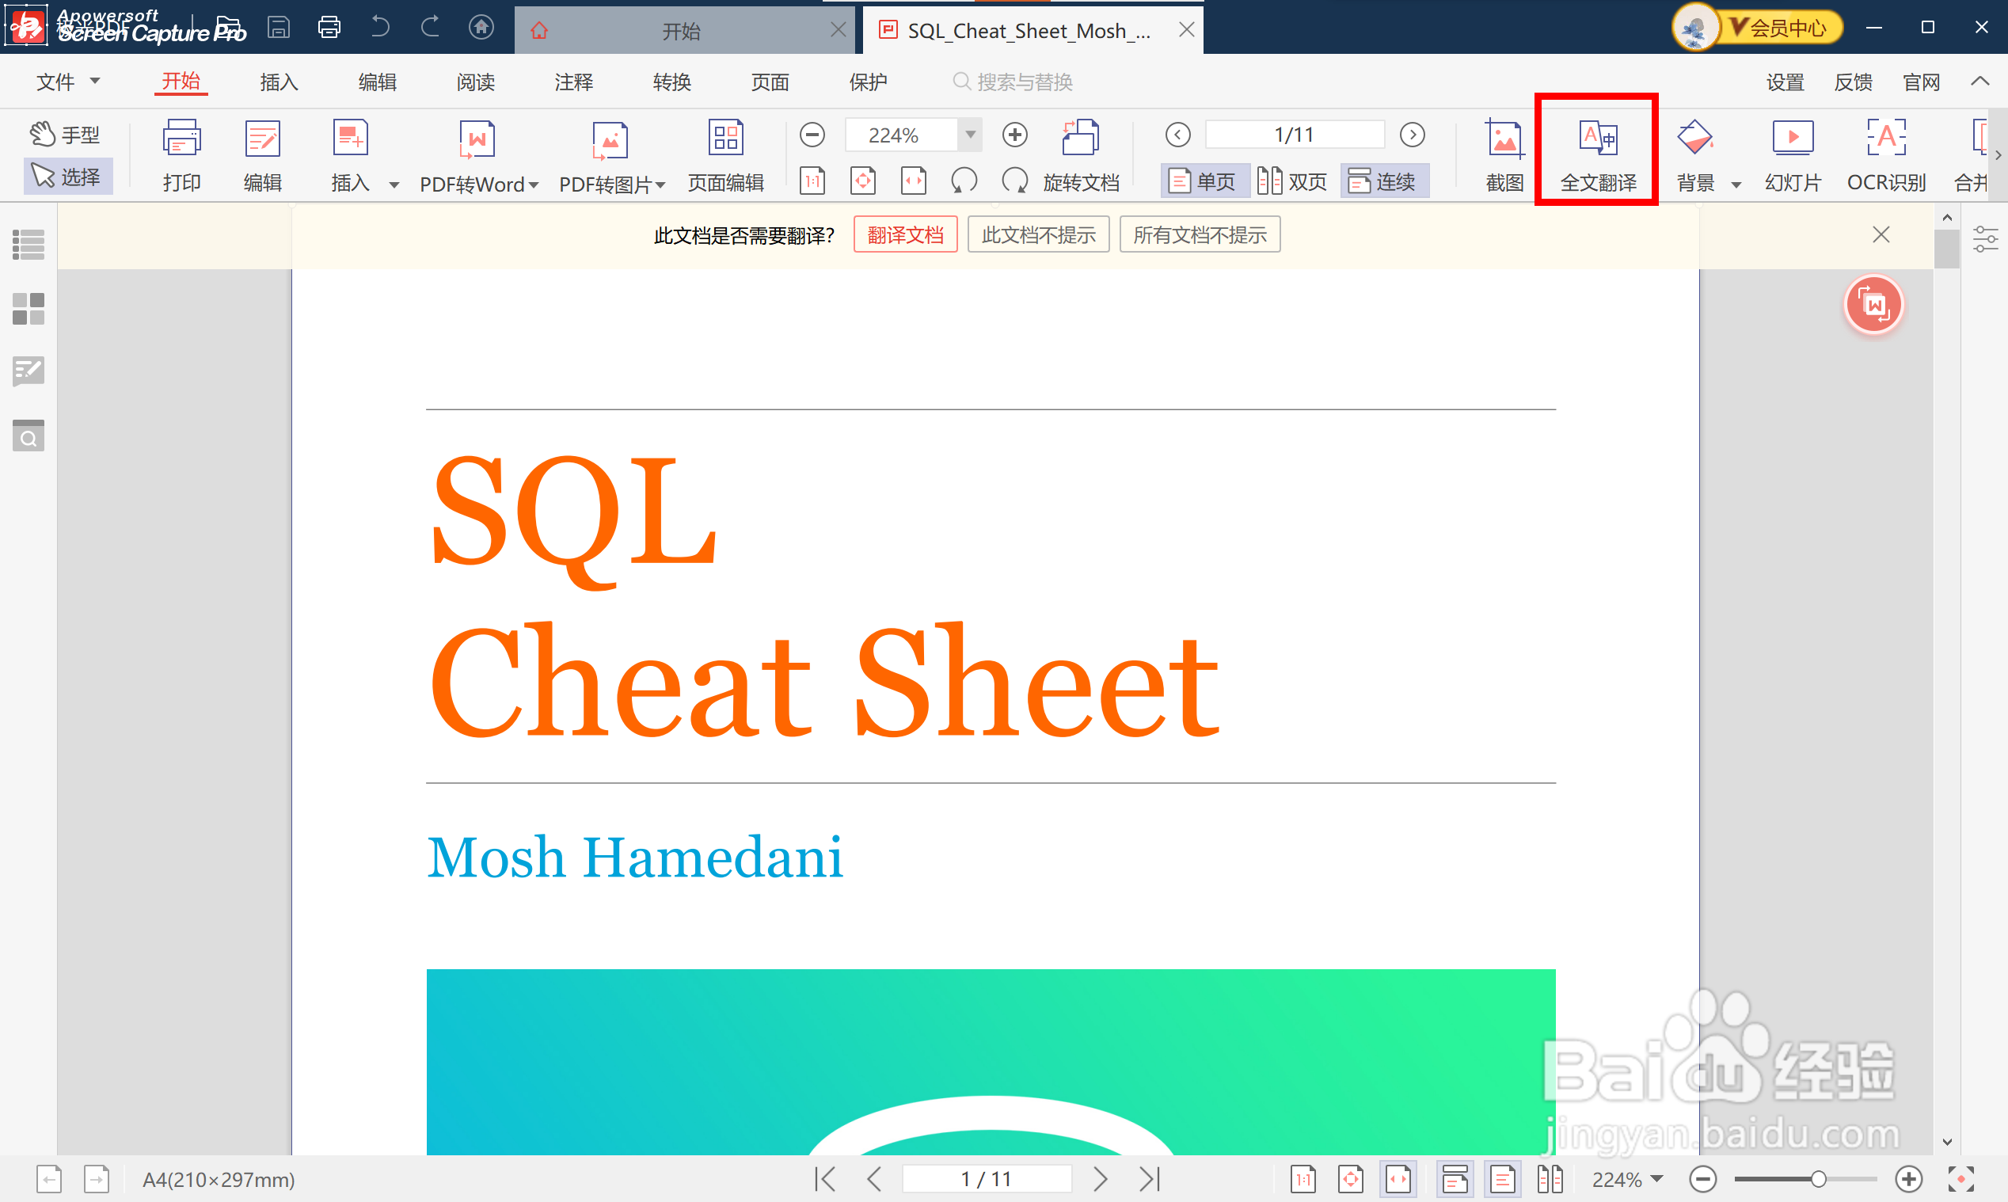Toggle 连续 continuous scrolling mode

point(1383,181)
